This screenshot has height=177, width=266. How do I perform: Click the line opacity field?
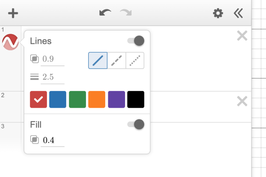click(52, 59)
